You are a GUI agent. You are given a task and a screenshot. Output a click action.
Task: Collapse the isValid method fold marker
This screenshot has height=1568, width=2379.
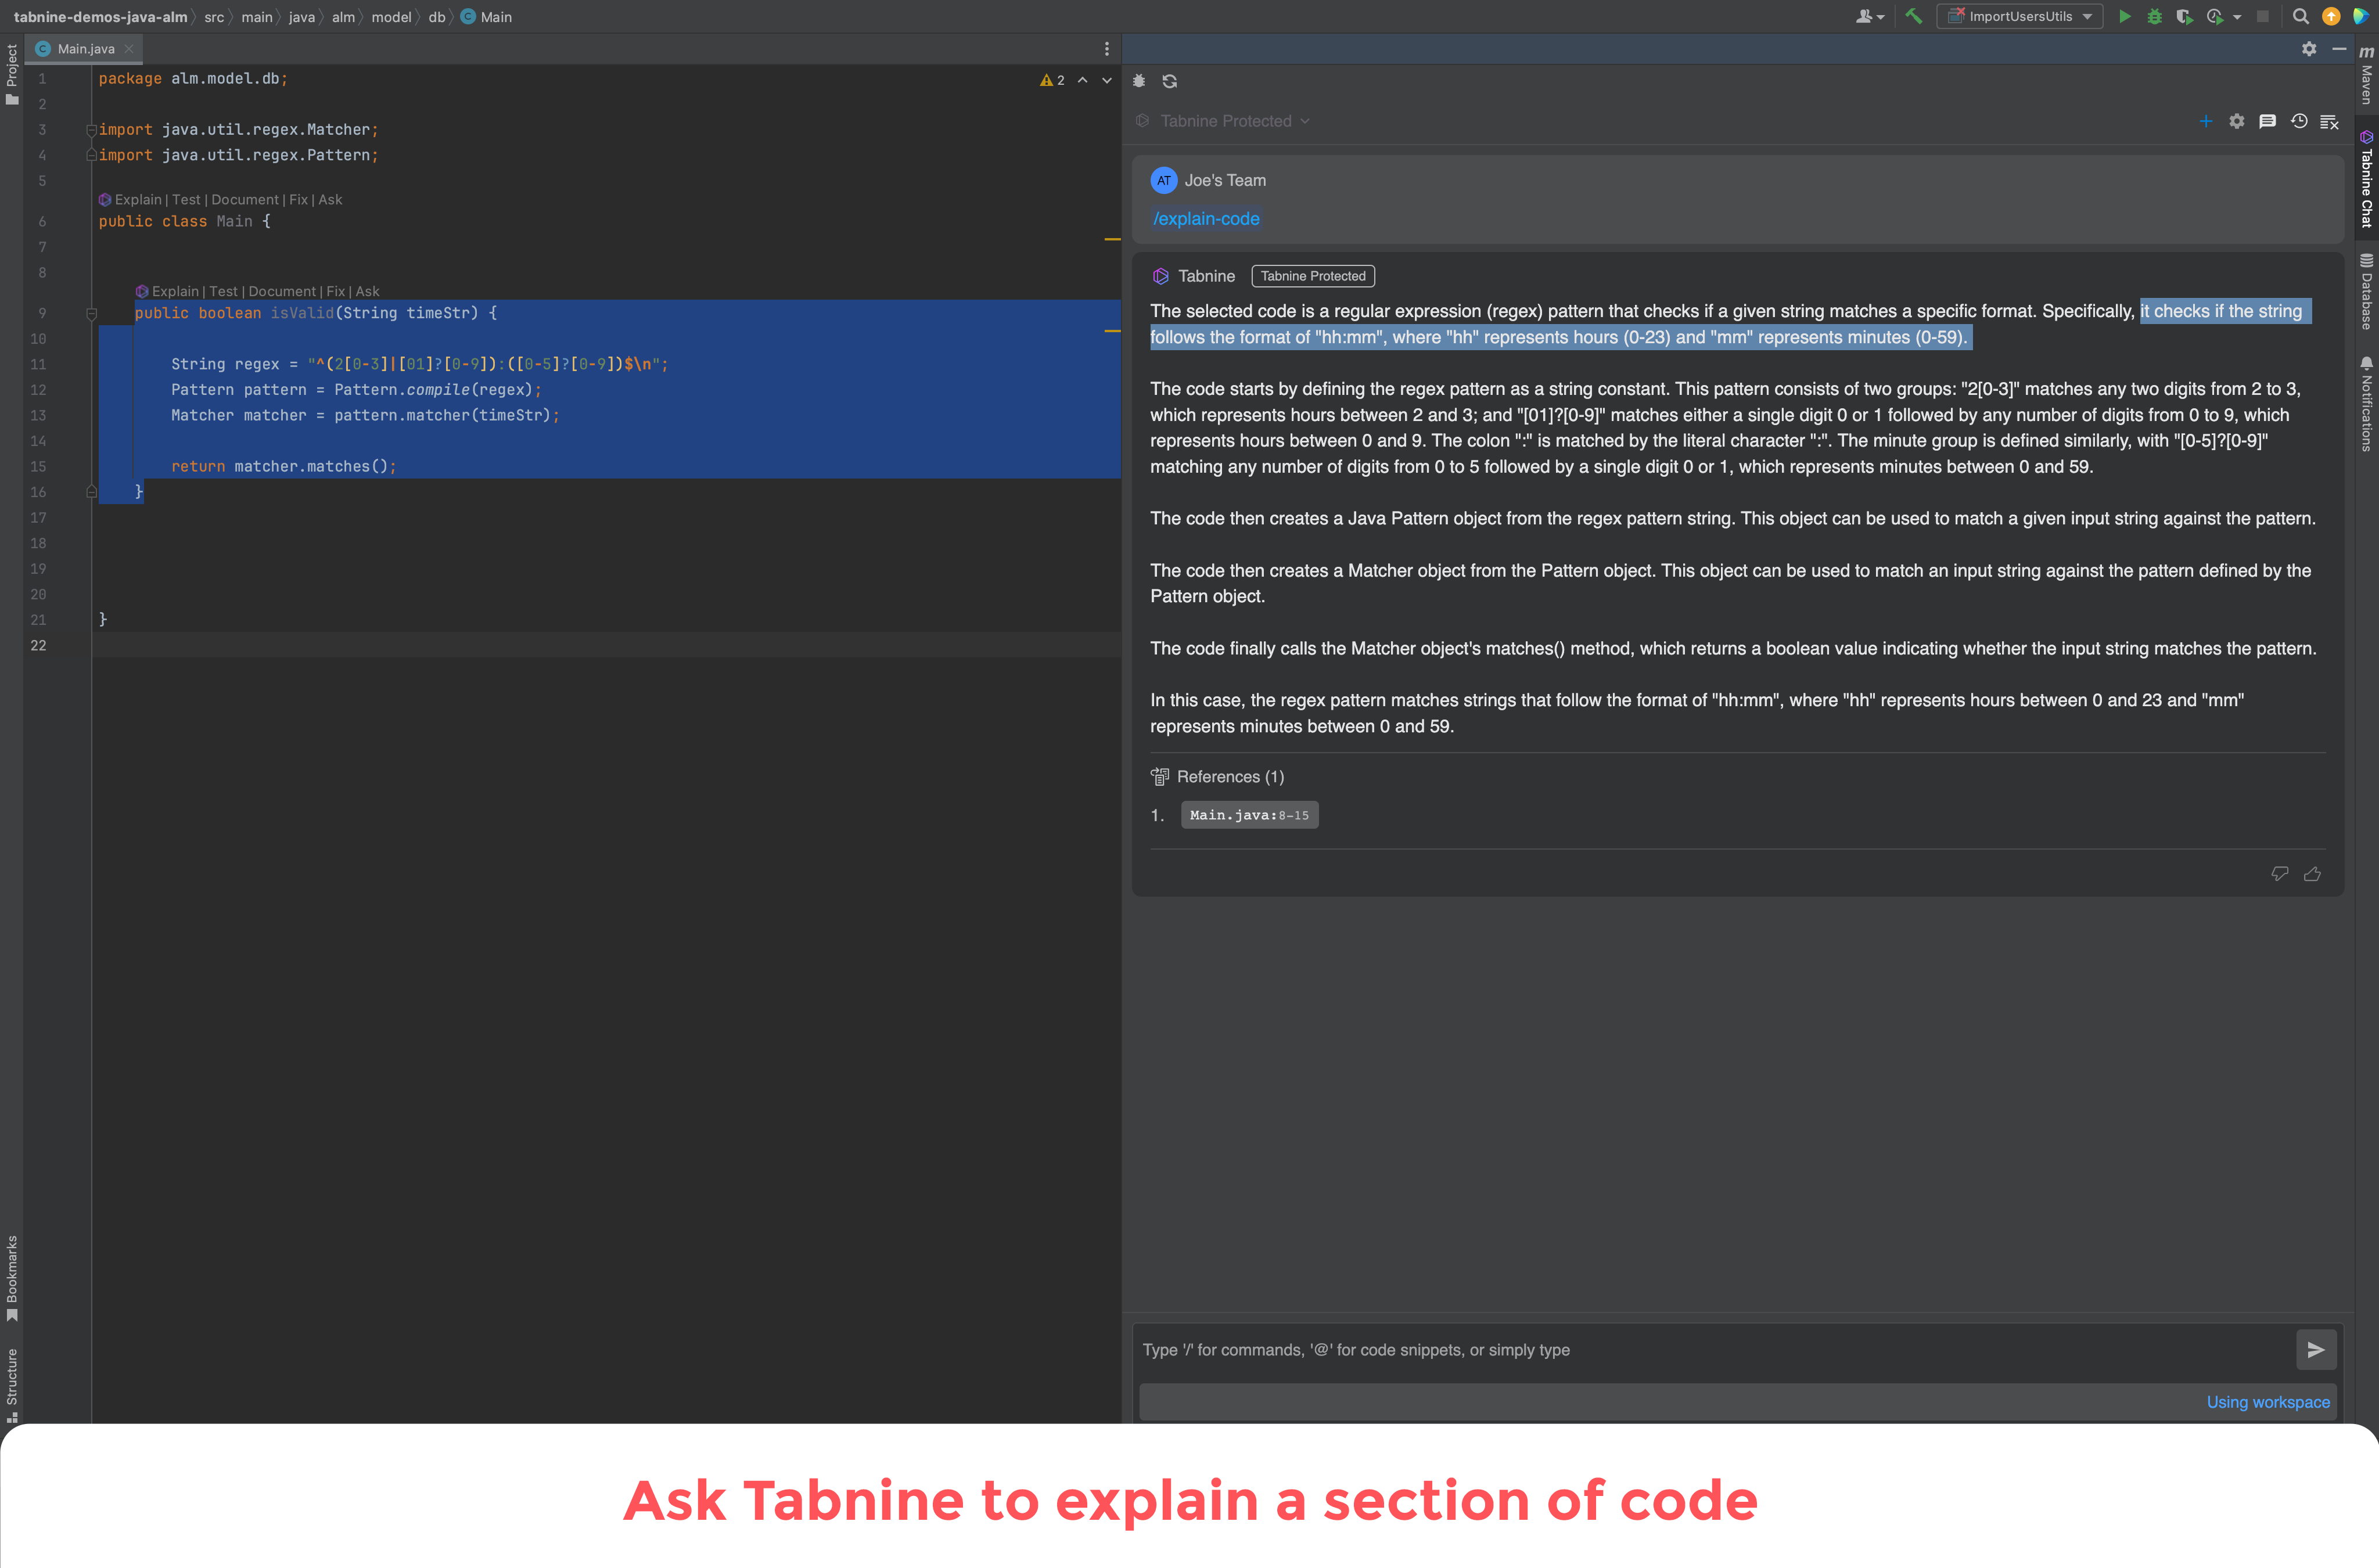(x=91, y=313)
